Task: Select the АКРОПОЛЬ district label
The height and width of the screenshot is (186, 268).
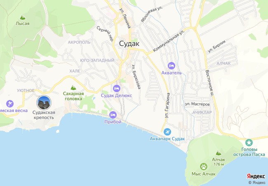Action: tap(79, 42)
